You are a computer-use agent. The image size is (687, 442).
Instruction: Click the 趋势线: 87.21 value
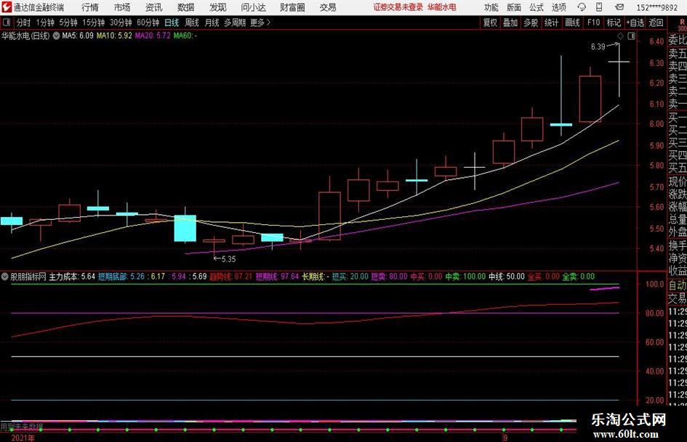coord(231,277)
